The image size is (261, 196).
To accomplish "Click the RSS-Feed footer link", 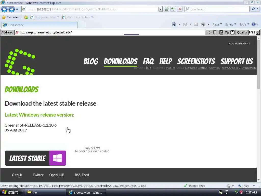I will pos(82,175).
